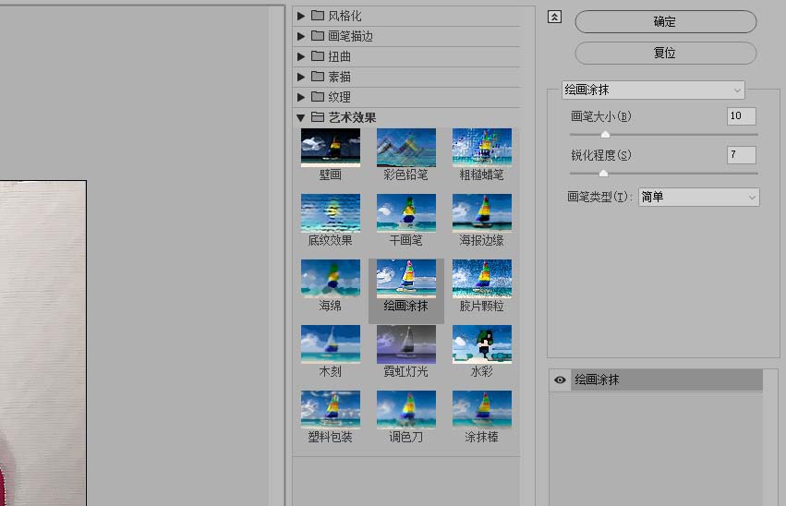Expand the 素描 filter folder
Screen dimensions: 786x506
coord(301,77)
